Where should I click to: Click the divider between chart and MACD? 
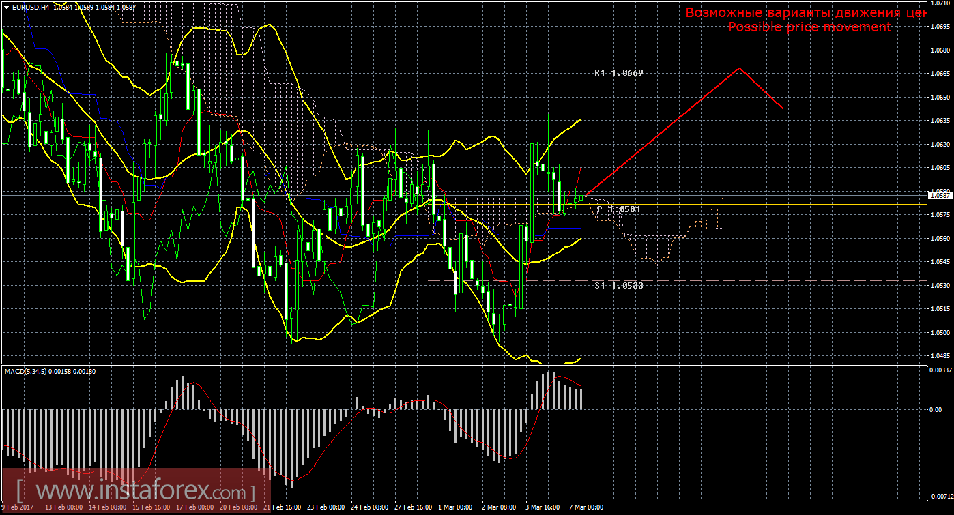pyautogui.click(x=464, y=365)
